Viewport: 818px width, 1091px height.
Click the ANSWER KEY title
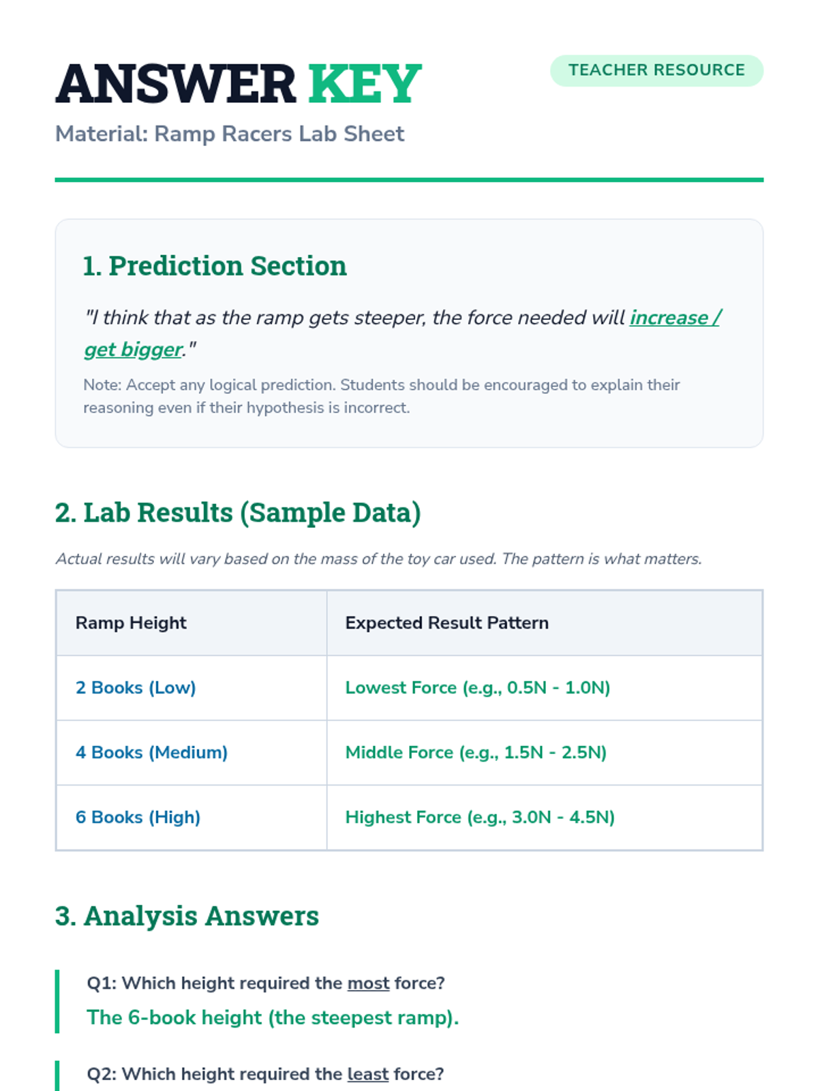[x=239, y=84]
